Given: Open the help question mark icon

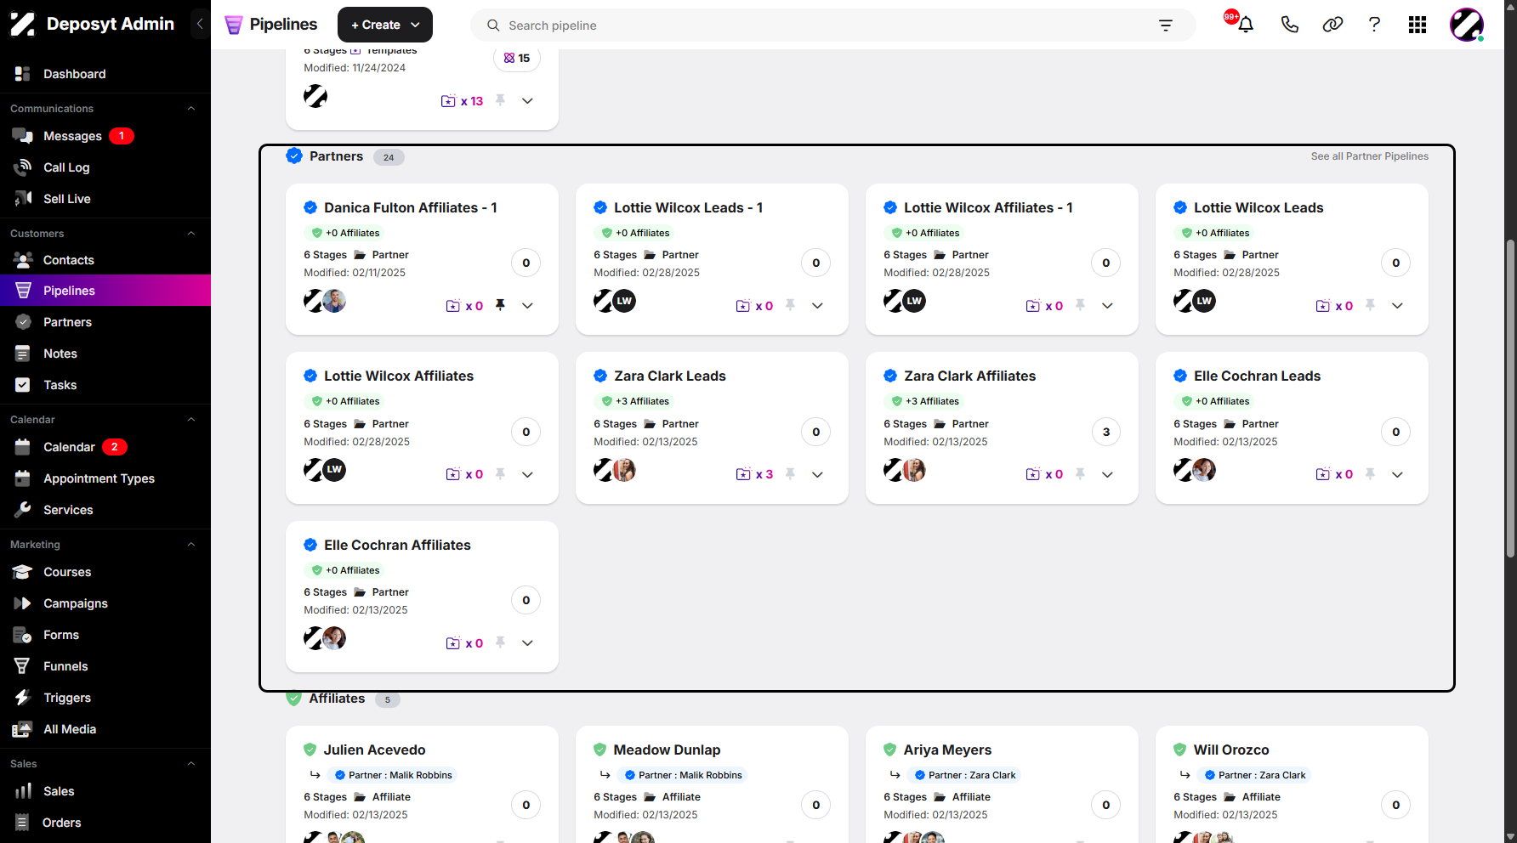Looking at the screenshot, I should [x=1374, y=25].
